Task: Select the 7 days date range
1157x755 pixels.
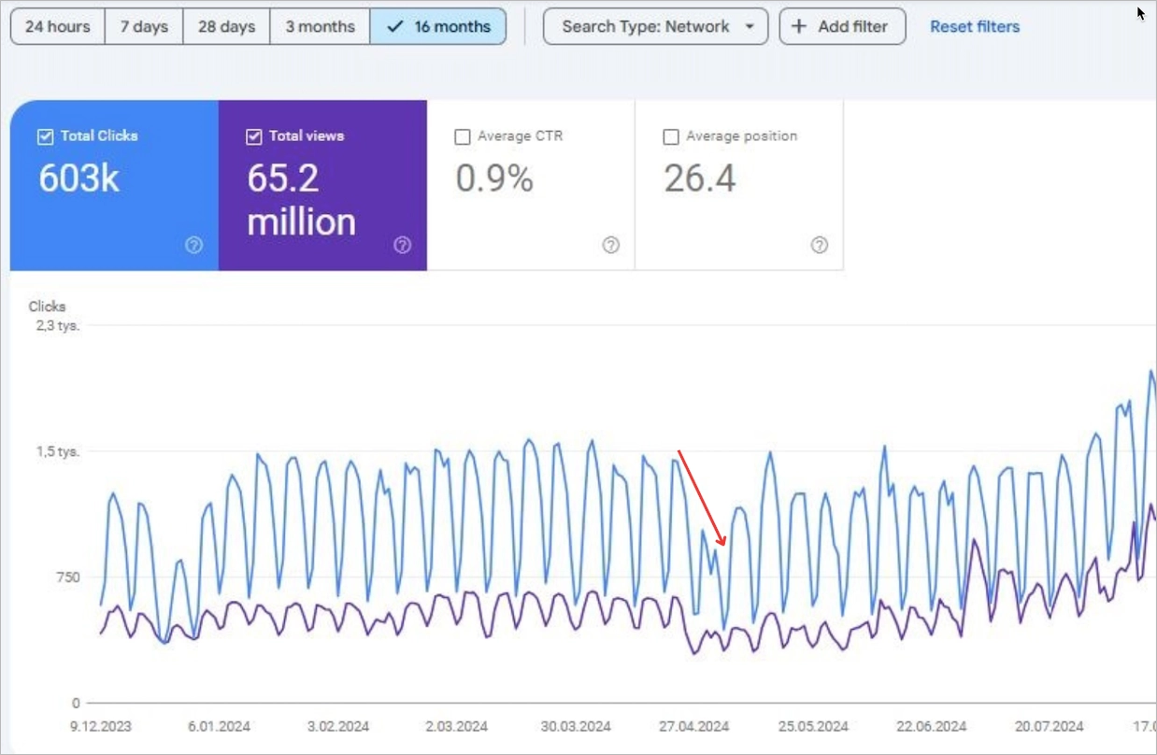Action: pos(144,26)
